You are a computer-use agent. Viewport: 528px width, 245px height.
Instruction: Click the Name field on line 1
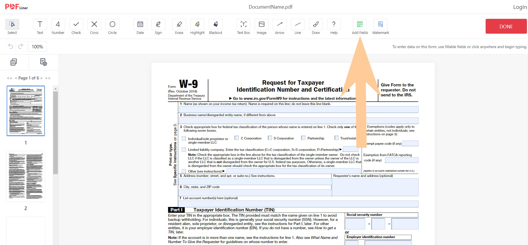[298, 109]
